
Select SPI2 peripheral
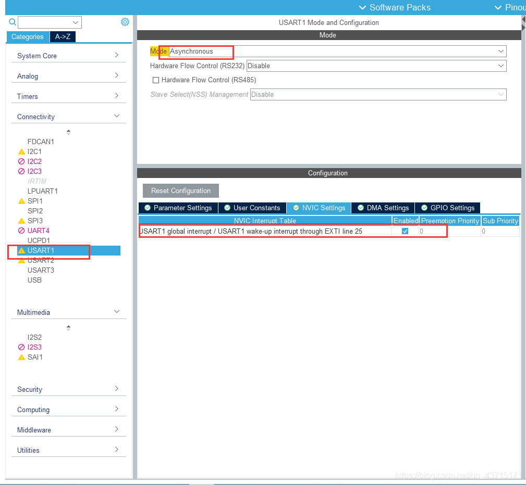point(35,211)
